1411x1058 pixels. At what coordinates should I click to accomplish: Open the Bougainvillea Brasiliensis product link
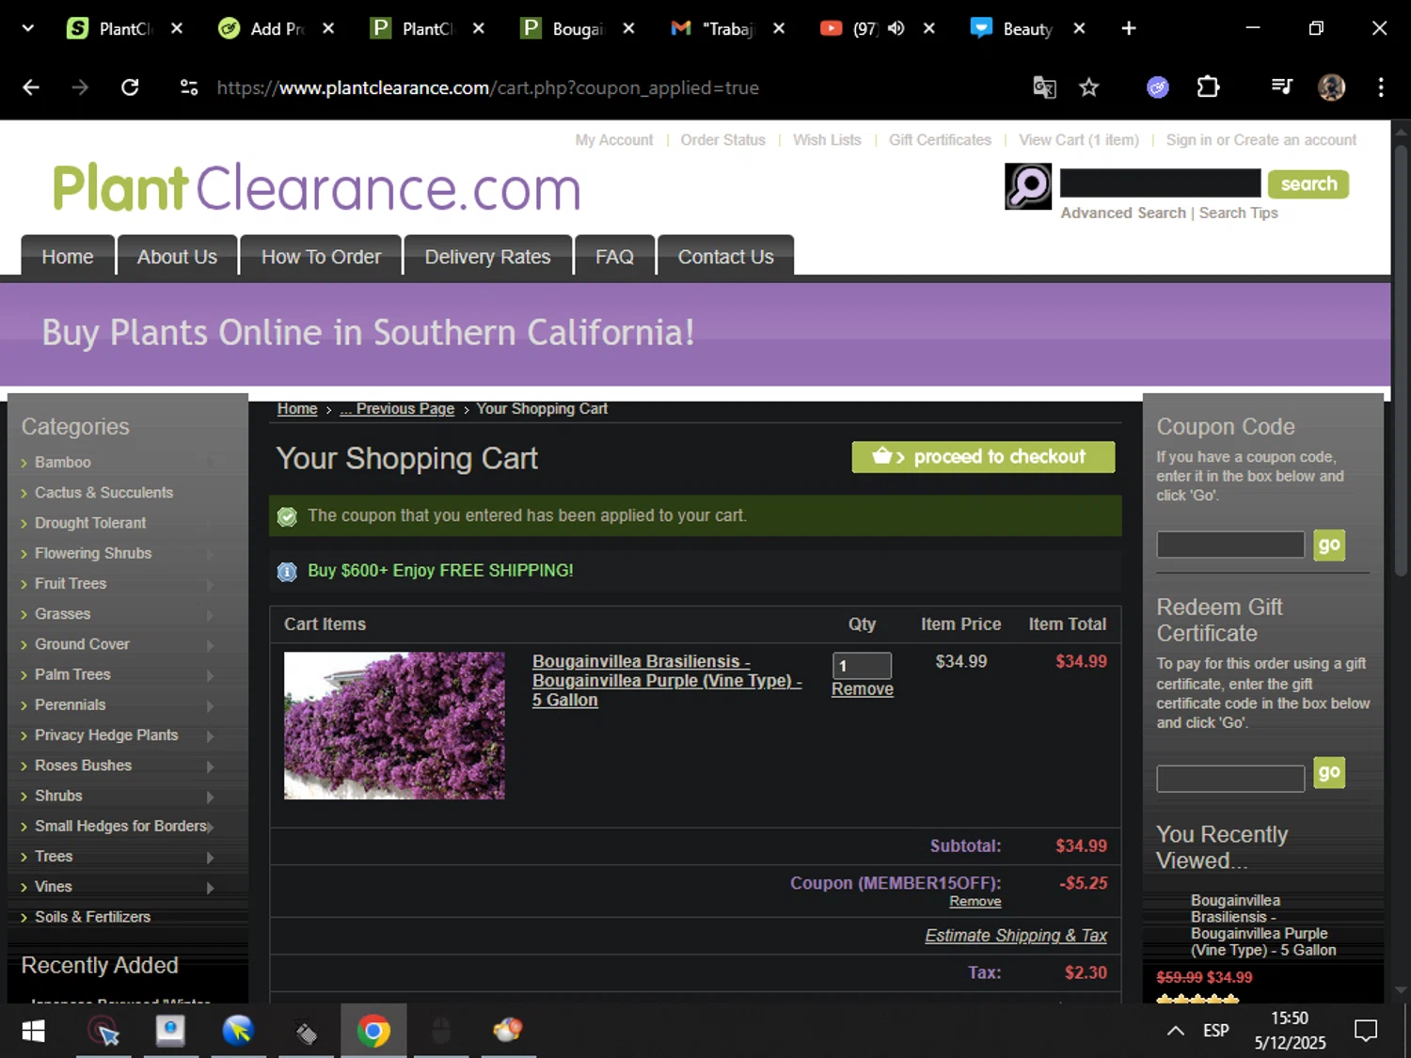pos(666,681)
